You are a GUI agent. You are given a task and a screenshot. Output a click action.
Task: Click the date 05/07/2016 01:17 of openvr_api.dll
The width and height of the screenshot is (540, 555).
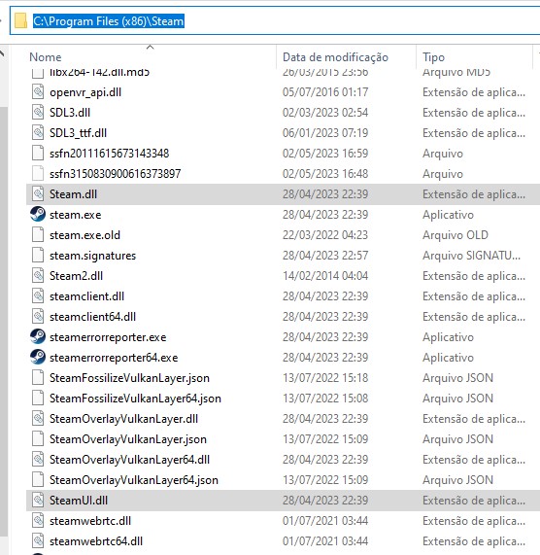point(325,92)
